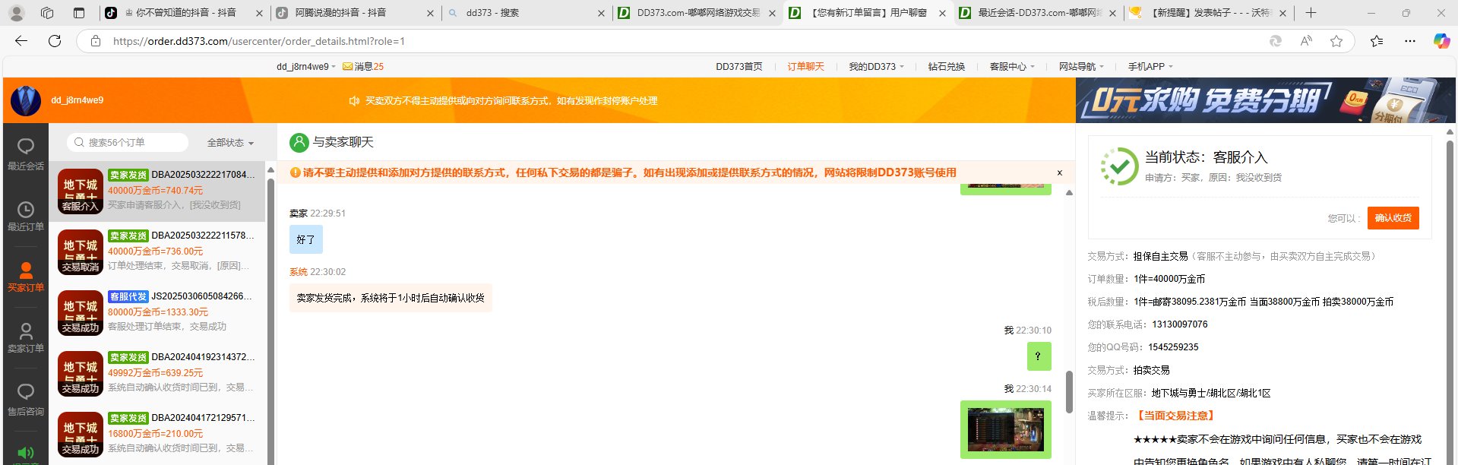1458x465 pixels.
Task: Select order JS2025030605084266 客服代发
Action: click(x=157, y=312)
